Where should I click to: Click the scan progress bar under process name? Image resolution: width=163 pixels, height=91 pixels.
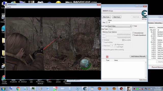(x=121, y=13)
